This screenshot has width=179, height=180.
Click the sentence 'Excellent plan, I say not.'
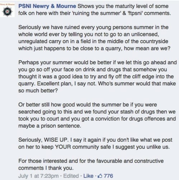point(67,84)
